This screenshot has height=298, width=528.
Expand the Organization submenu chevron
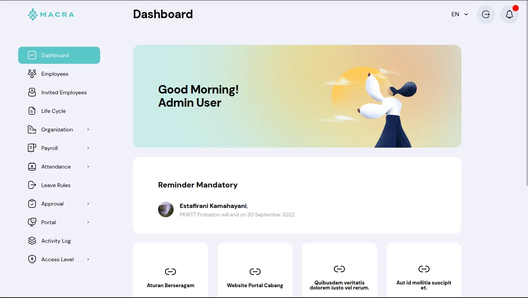pyautogui.click(x=88, y=129)
